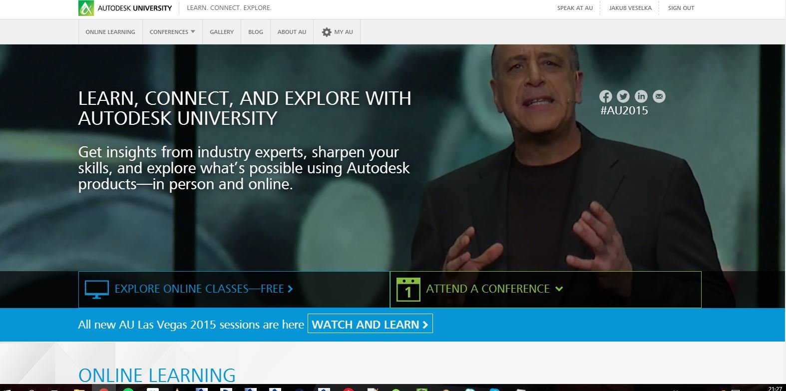Open the Gallery page
The height and width of the screenshot is (391, 786).
click(222, 32)
